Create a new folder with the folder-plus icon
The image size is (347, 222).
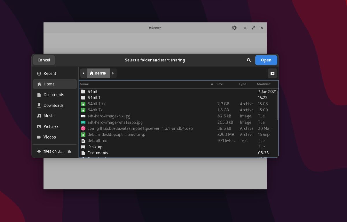pos(272,73)
